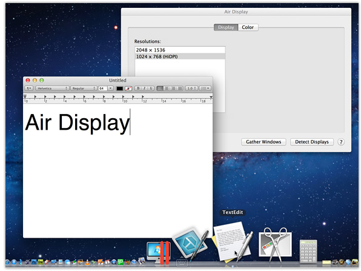Toggle bold formatting in TextEdit

point(138,89)
